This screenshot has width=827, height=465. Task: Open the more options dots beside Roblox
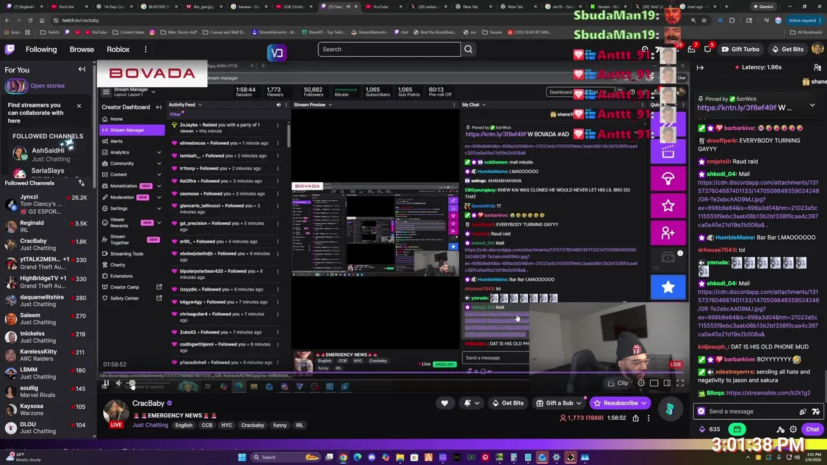click(x=145, y=49)
